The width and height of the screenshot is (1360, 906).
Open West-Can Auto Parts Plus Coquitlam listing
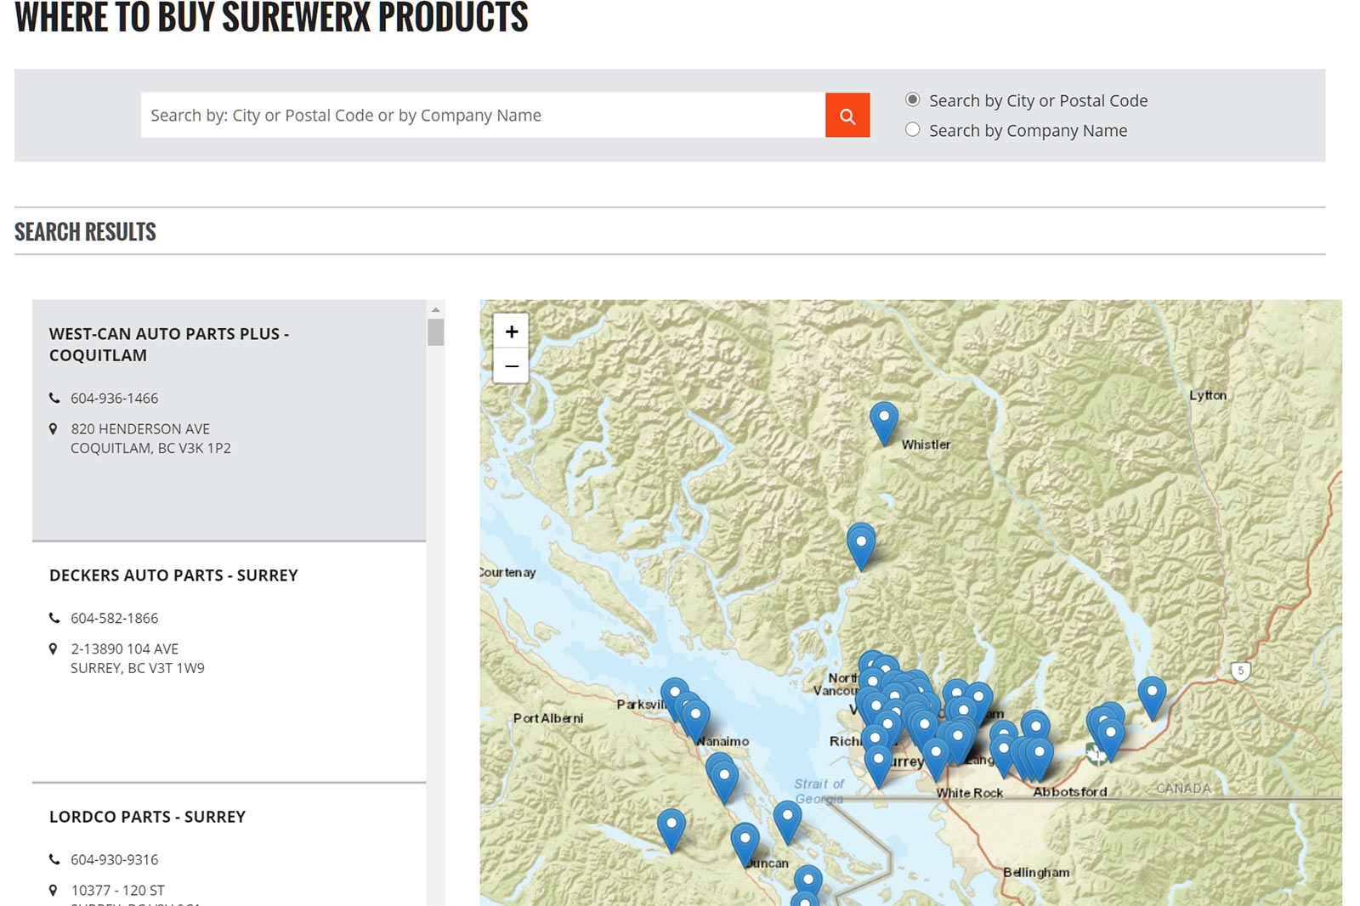168,344
